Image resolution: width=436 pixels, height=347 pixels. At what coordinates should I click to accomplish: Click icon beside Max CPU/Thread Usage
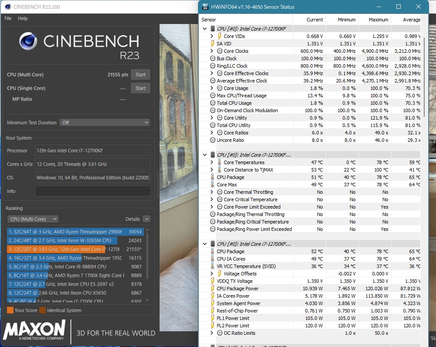click(x=213, y=96)
